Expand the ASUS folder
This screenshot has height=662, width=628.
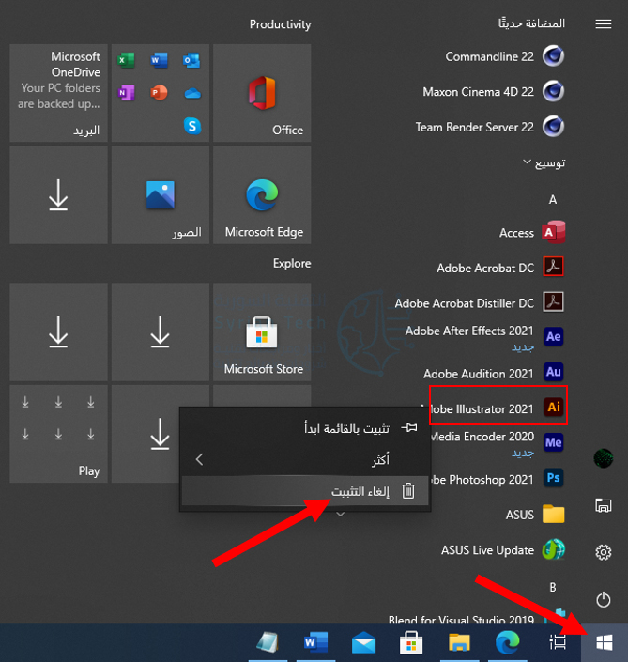(x=535, y=515)
